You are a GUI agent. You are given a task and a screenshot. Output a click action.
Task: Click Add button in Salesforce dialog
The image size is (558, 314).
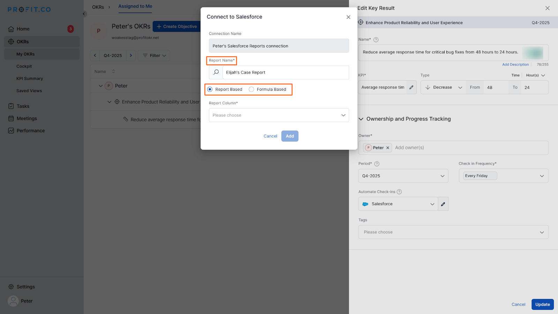coord(290,136)
